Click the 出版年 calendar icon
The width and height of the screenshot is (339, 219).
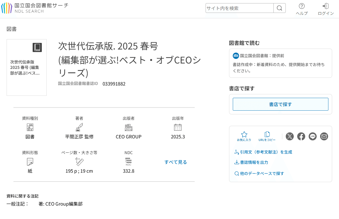(178, 127)
